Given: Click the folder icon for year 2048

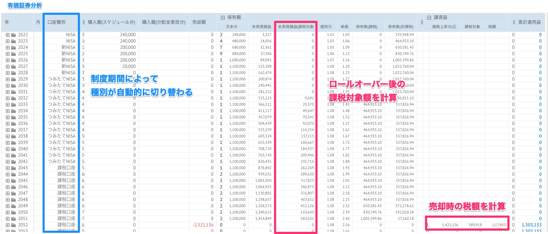Looking at the screenshot, I should point(13,200).
